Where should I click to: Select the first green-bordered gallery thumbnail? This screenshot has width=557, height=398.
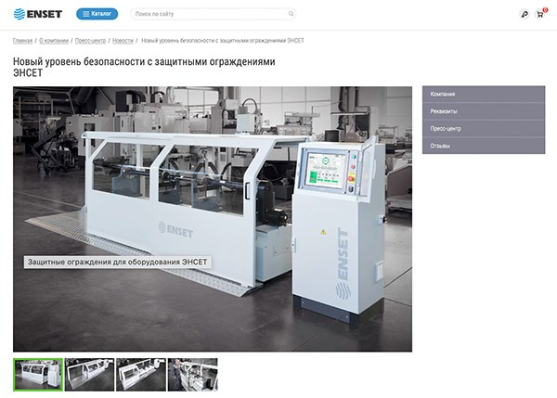tap(38, 374)
